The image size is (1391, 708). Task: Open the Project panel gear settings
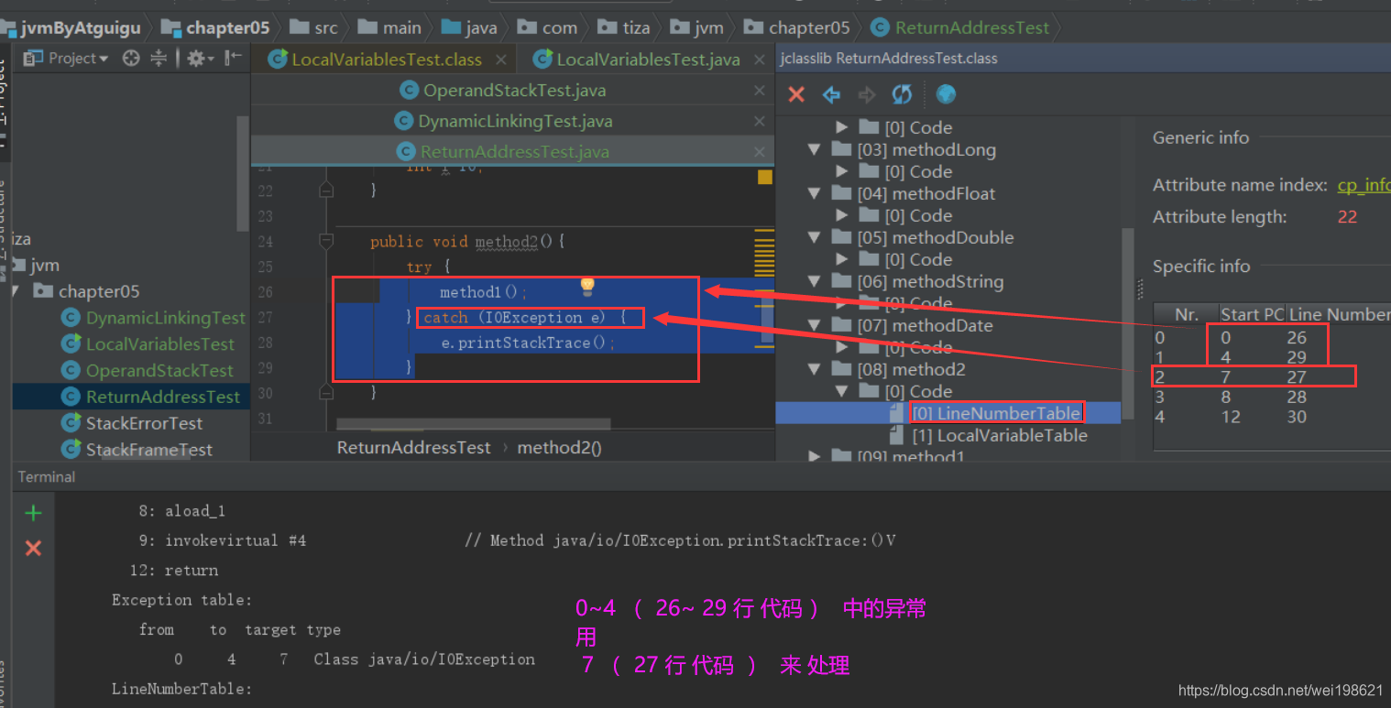point(198,59)
